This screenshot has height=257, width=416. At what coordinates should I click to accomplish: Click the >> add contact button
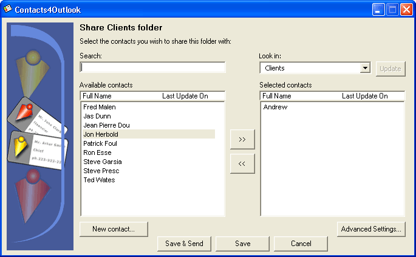coord(242,139)
